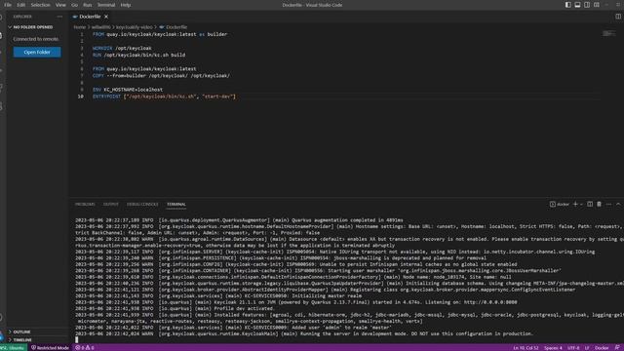Switch to the Debug Console tab
The height and width of the screenshot is (351, 624).
click(142, 204)
